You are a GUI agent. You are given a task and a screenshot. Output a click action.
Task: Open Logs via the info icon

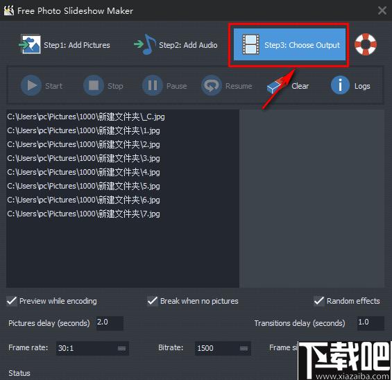tap(340, 85)
